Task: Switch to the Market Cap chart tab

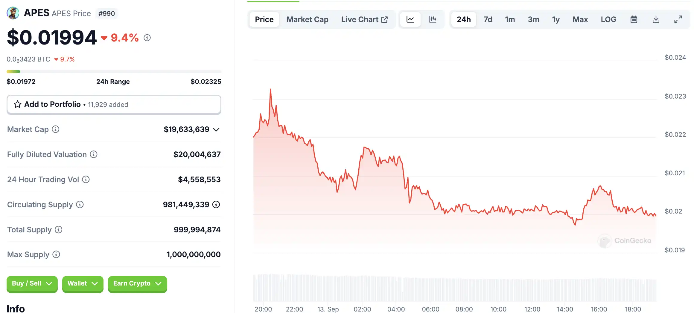Action: [x=307, y=19]
